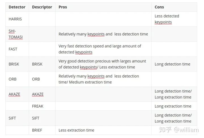Screen dimensions: 204x138
Task: Select the "Pros" column header
Action: tap(63, 7)
